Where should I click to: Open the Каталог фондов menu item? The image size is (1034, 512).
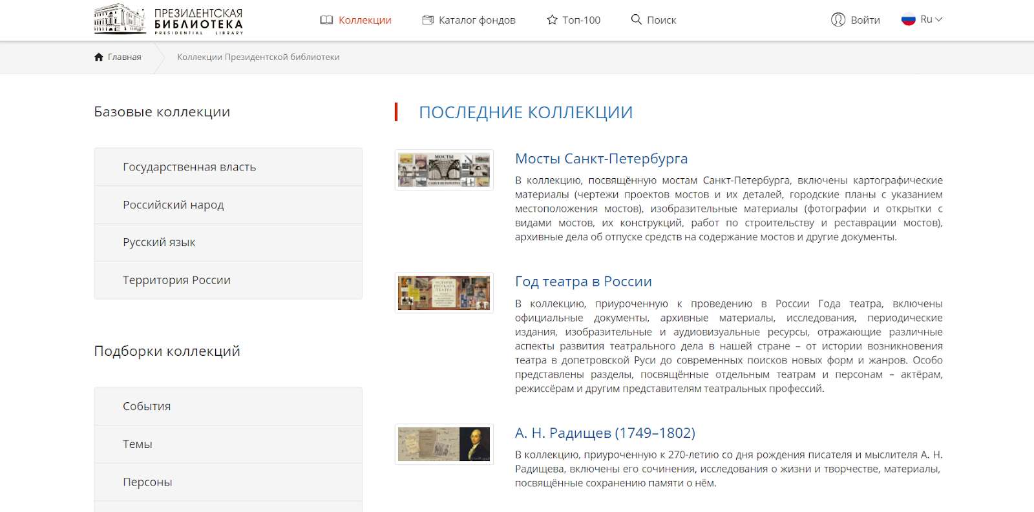click(477, 20)
